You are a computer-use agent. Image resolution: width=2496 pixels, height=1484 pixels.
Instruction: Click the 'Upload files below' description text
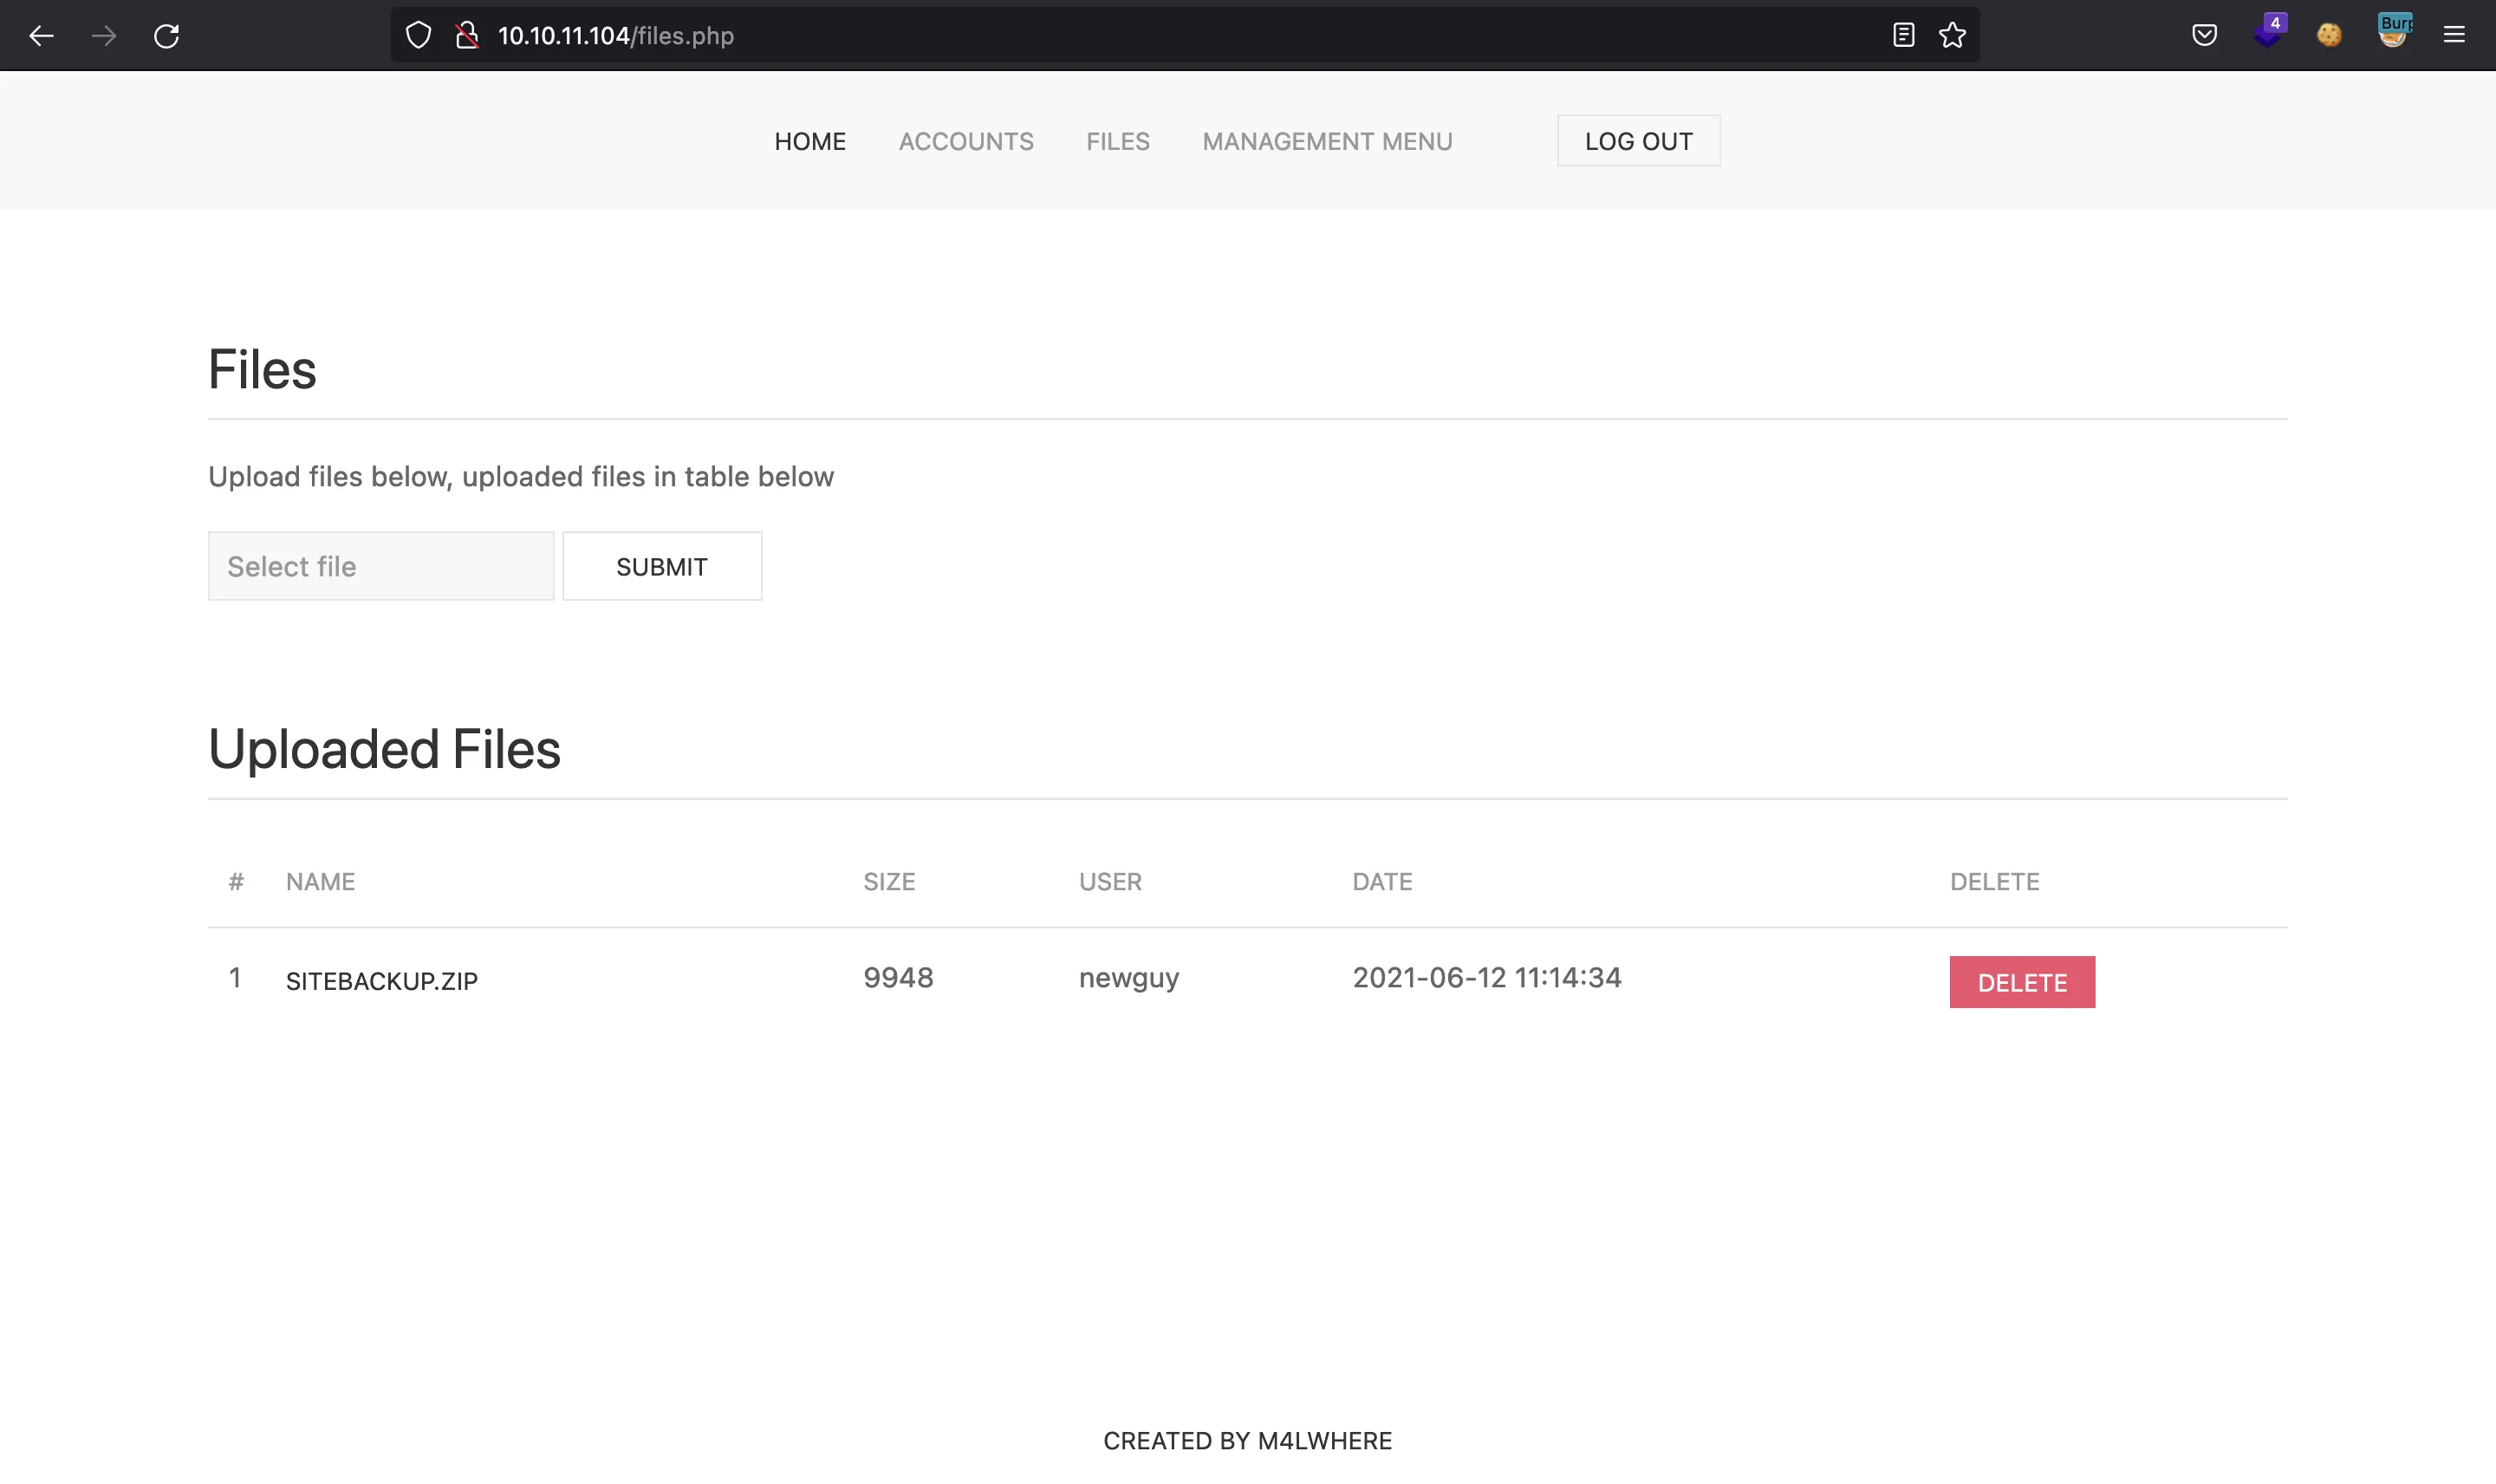point(521,476)
